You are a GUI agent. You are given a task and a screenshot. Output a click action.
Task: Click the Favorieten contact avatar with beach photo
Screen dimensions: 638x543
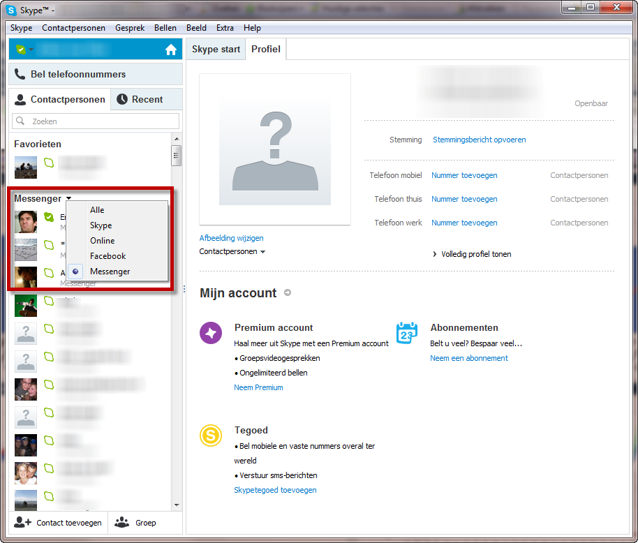pyautogui.click(x=26, y=168)
